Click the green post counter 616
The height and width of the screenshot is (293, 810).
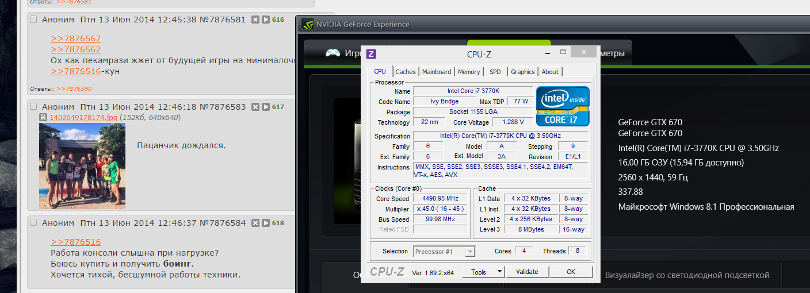(278, 20)
